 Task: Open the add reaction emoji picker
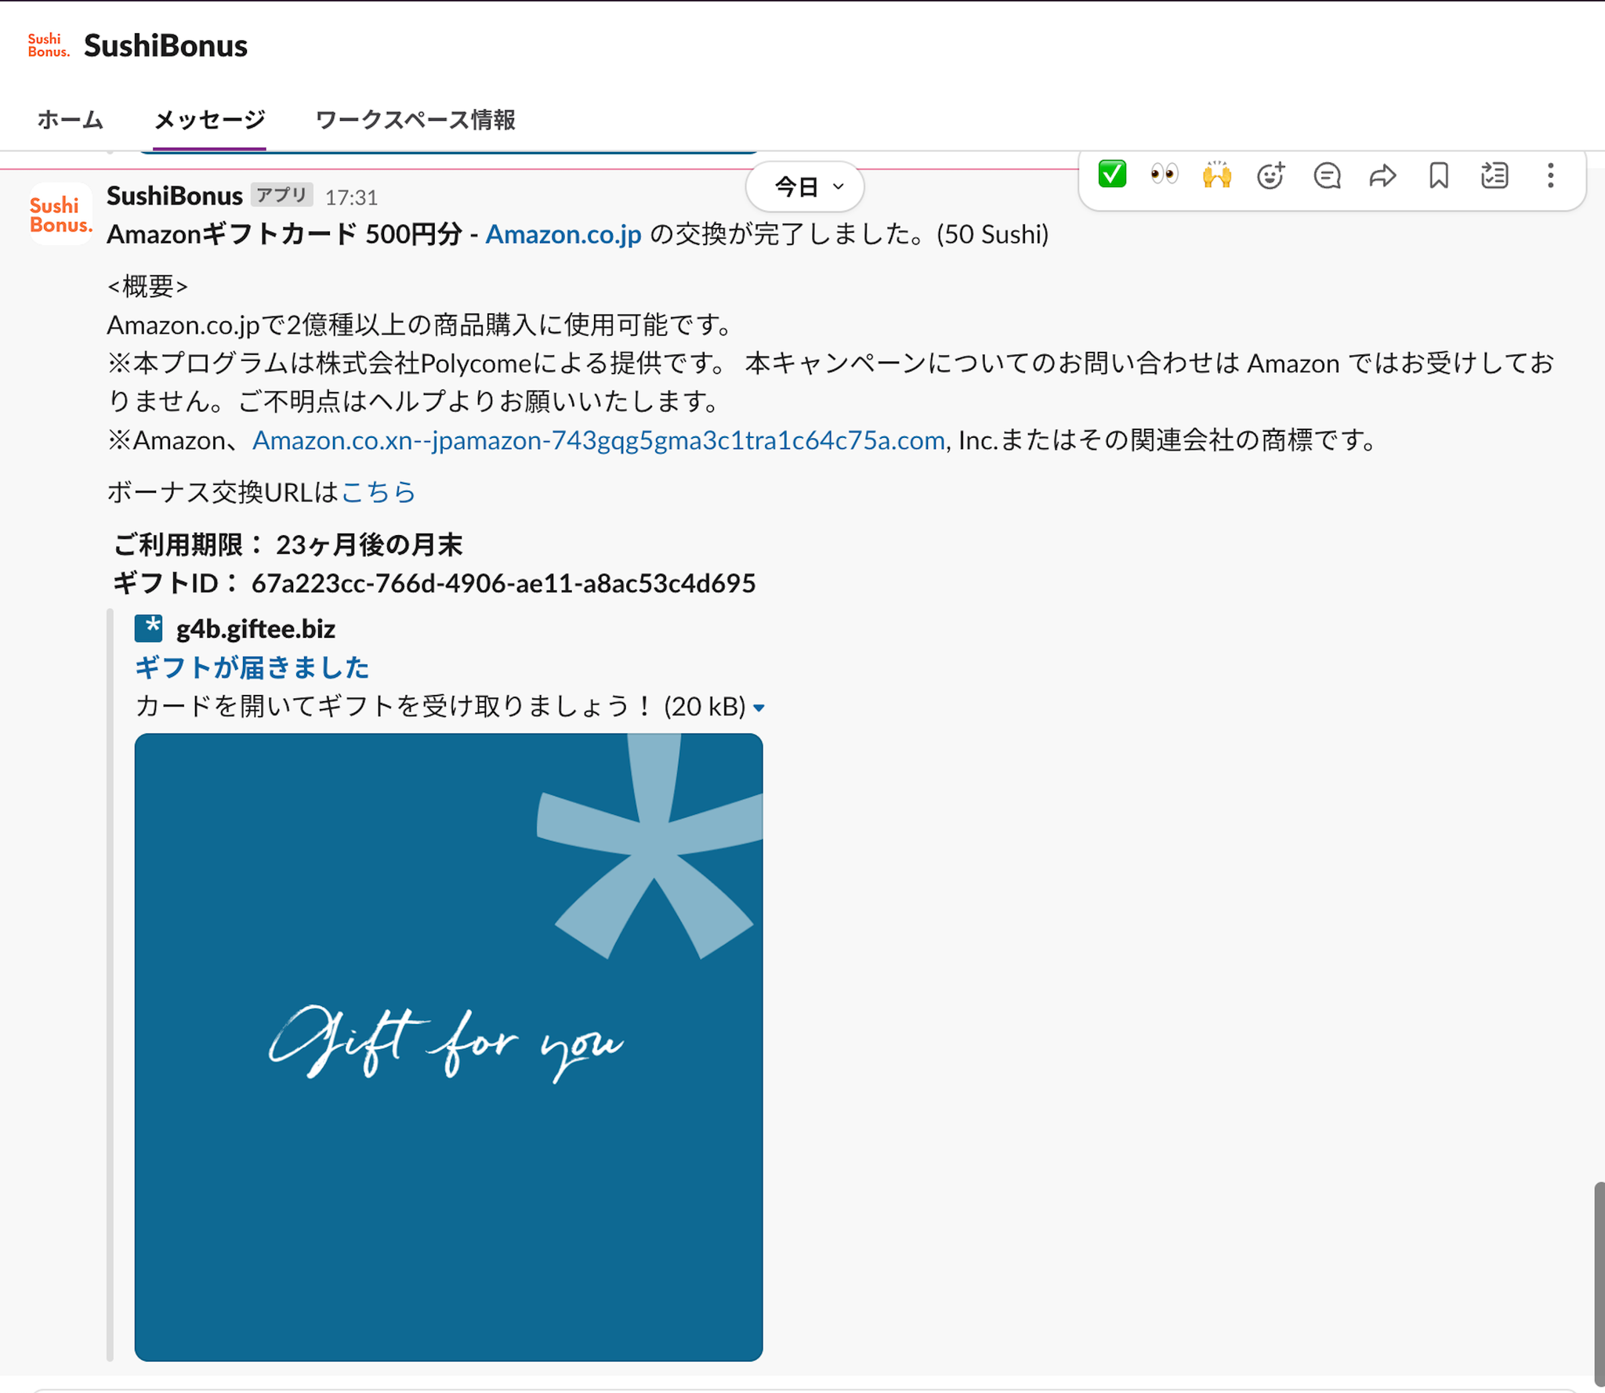[x=1270, y=175]
